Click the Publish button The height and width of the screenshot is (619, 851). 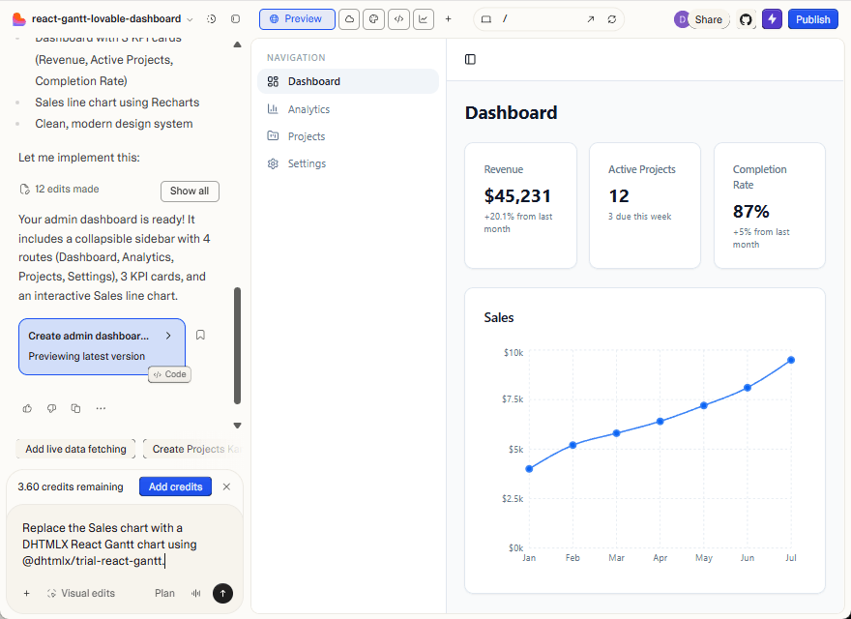[813, 18]
